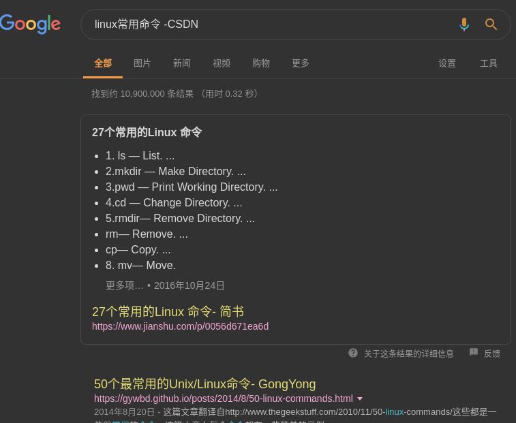Open 设置 settings menu
The image size is (516, 423).
click(x=447, y=63)
